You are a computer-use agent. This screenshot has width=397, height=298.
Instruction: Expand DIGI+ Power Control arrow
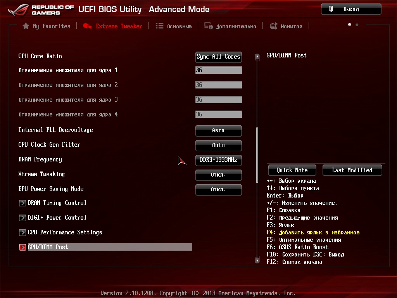coord(22,218)
